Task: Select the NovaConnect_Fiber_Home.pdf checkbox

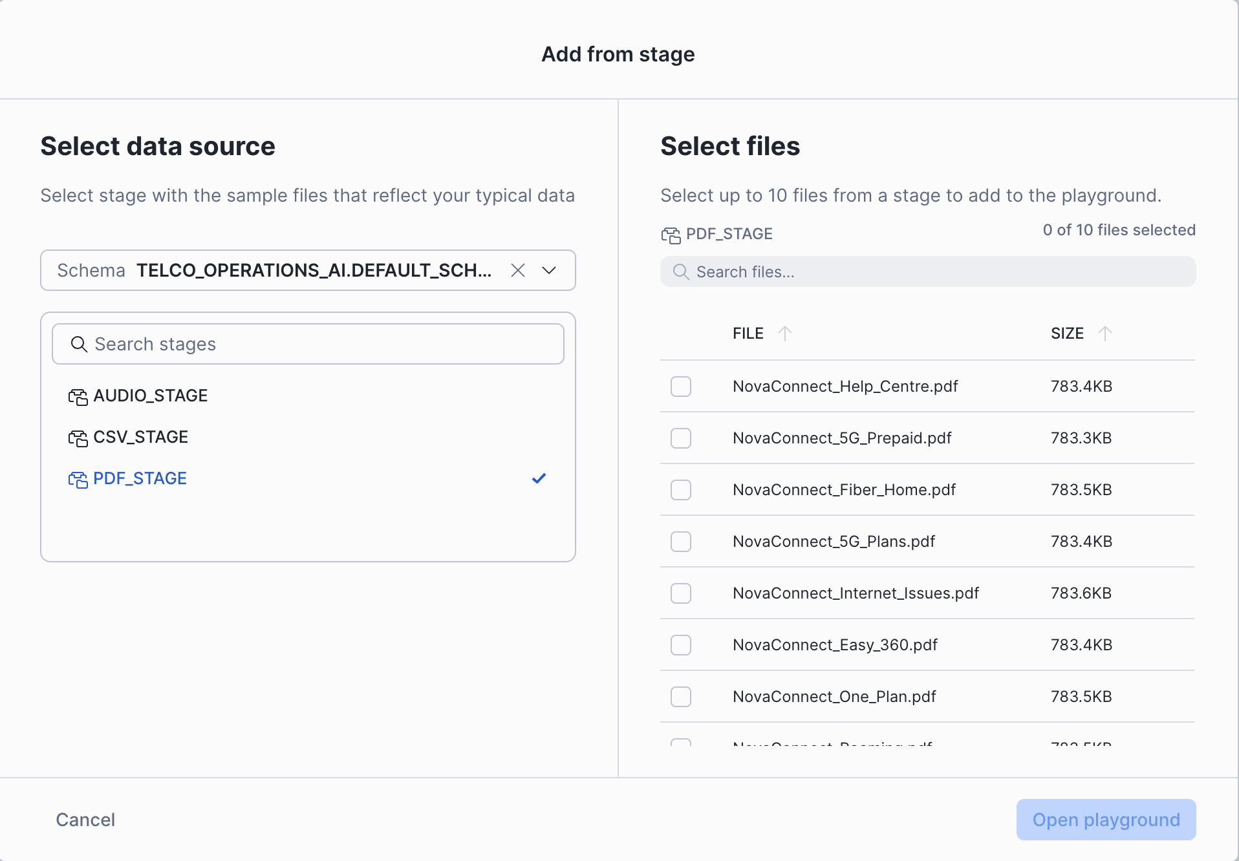Action: pos(681,490)
